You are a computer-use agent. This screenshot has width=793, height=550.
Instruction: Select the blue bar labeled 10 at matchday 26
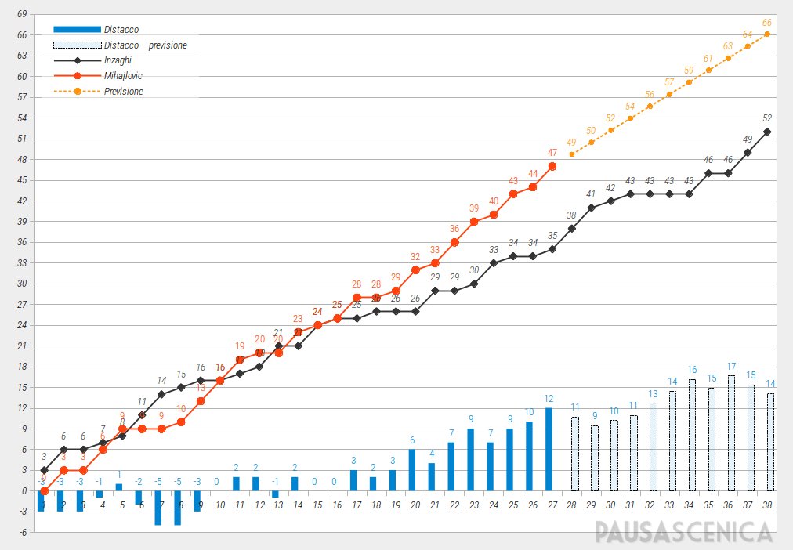pyautogui.click(x=530, y=457)
